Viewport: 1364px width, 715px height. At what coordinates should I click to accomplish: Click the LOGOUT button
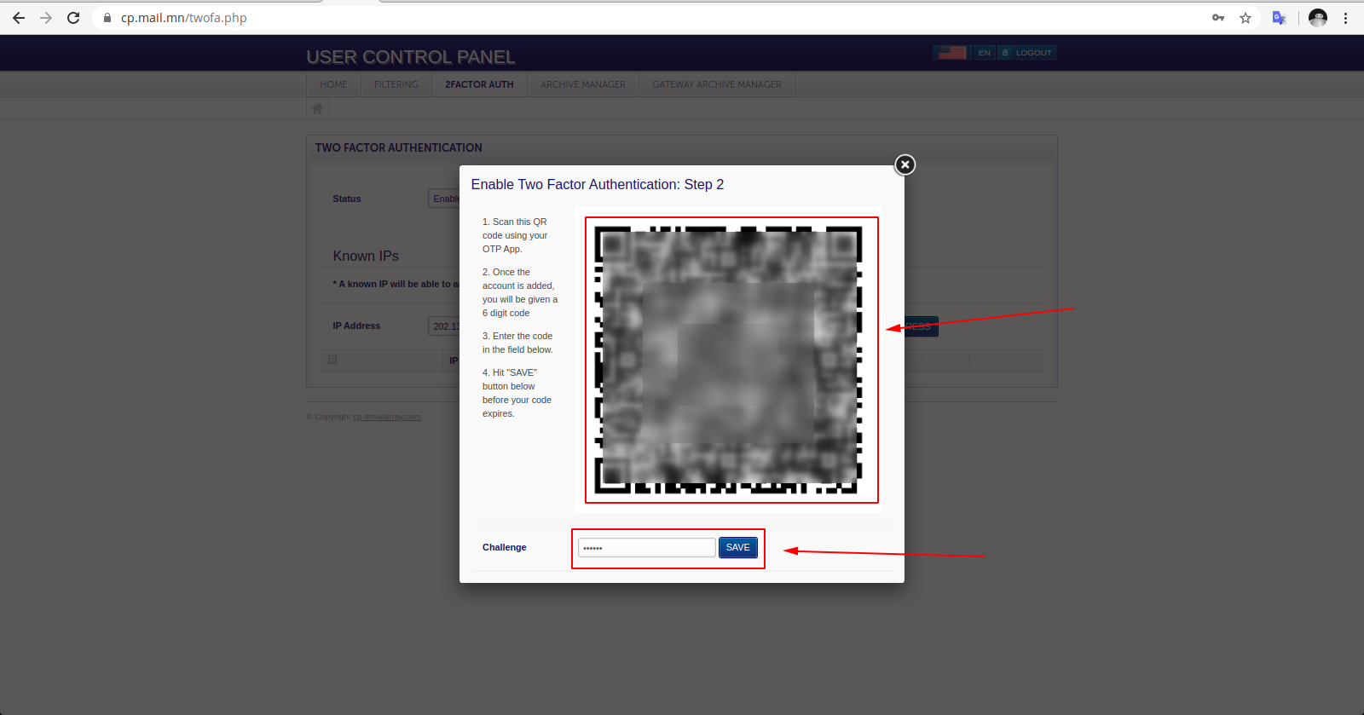(x=1027, y=53)
